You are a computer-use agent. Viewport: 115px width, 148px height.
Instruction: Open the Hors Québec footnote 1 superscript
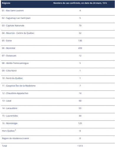[x=15, y=130]
